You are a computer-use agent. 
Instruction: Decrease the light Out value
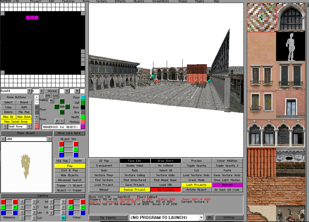pyautogui.click(x=51, y=207)
